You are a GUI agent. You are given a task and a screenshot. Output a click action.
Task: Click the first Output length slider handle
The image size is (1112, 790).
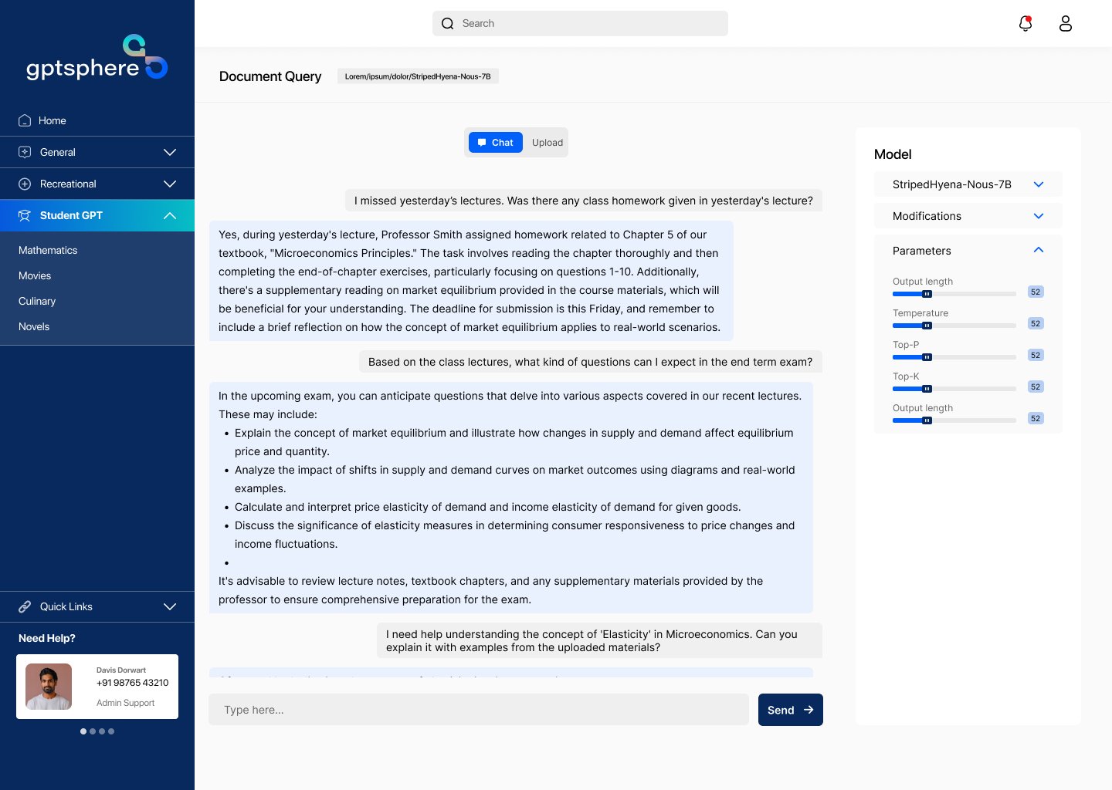pos(927,294)
